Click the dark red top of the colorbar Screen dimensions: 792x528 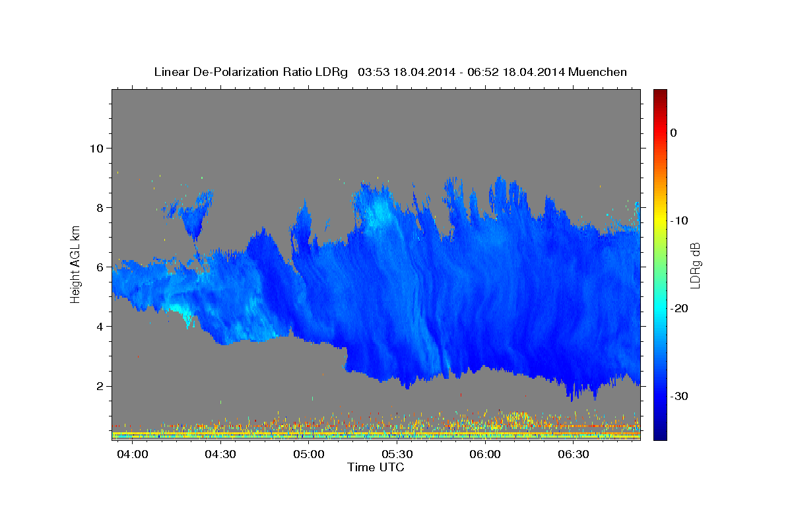tap(660, 94)
